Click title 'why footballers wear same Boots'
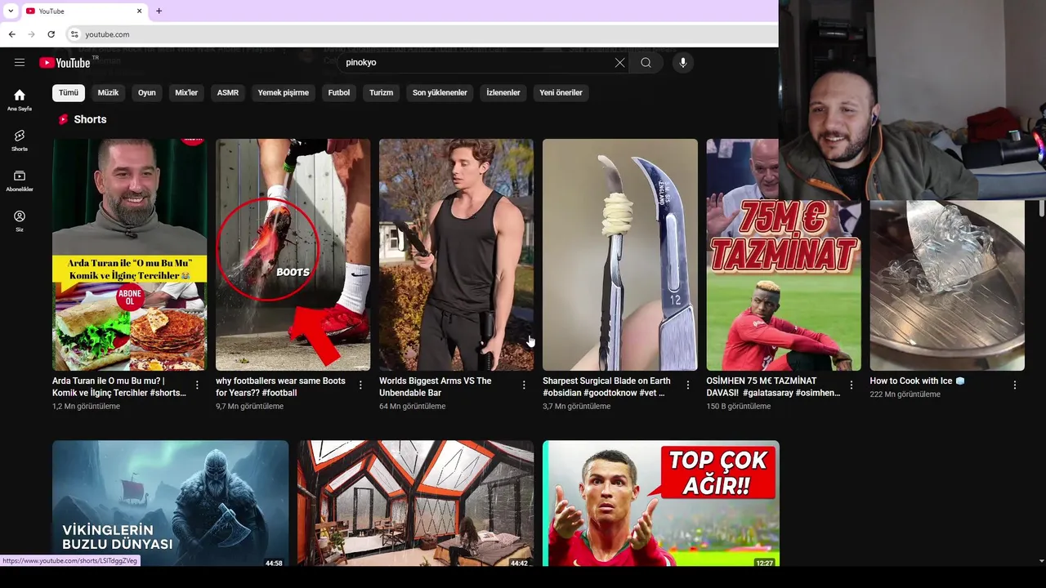The height and width of the screenshot is (588, 1046). pyautogui.click(x=280, y=387)
